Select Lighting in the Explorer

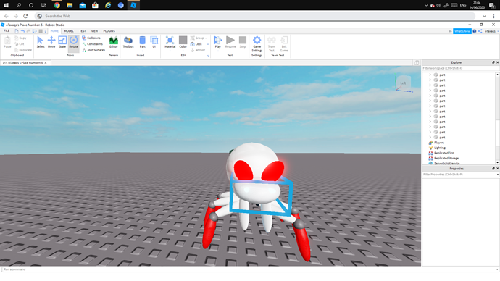(x=439, y=148)
